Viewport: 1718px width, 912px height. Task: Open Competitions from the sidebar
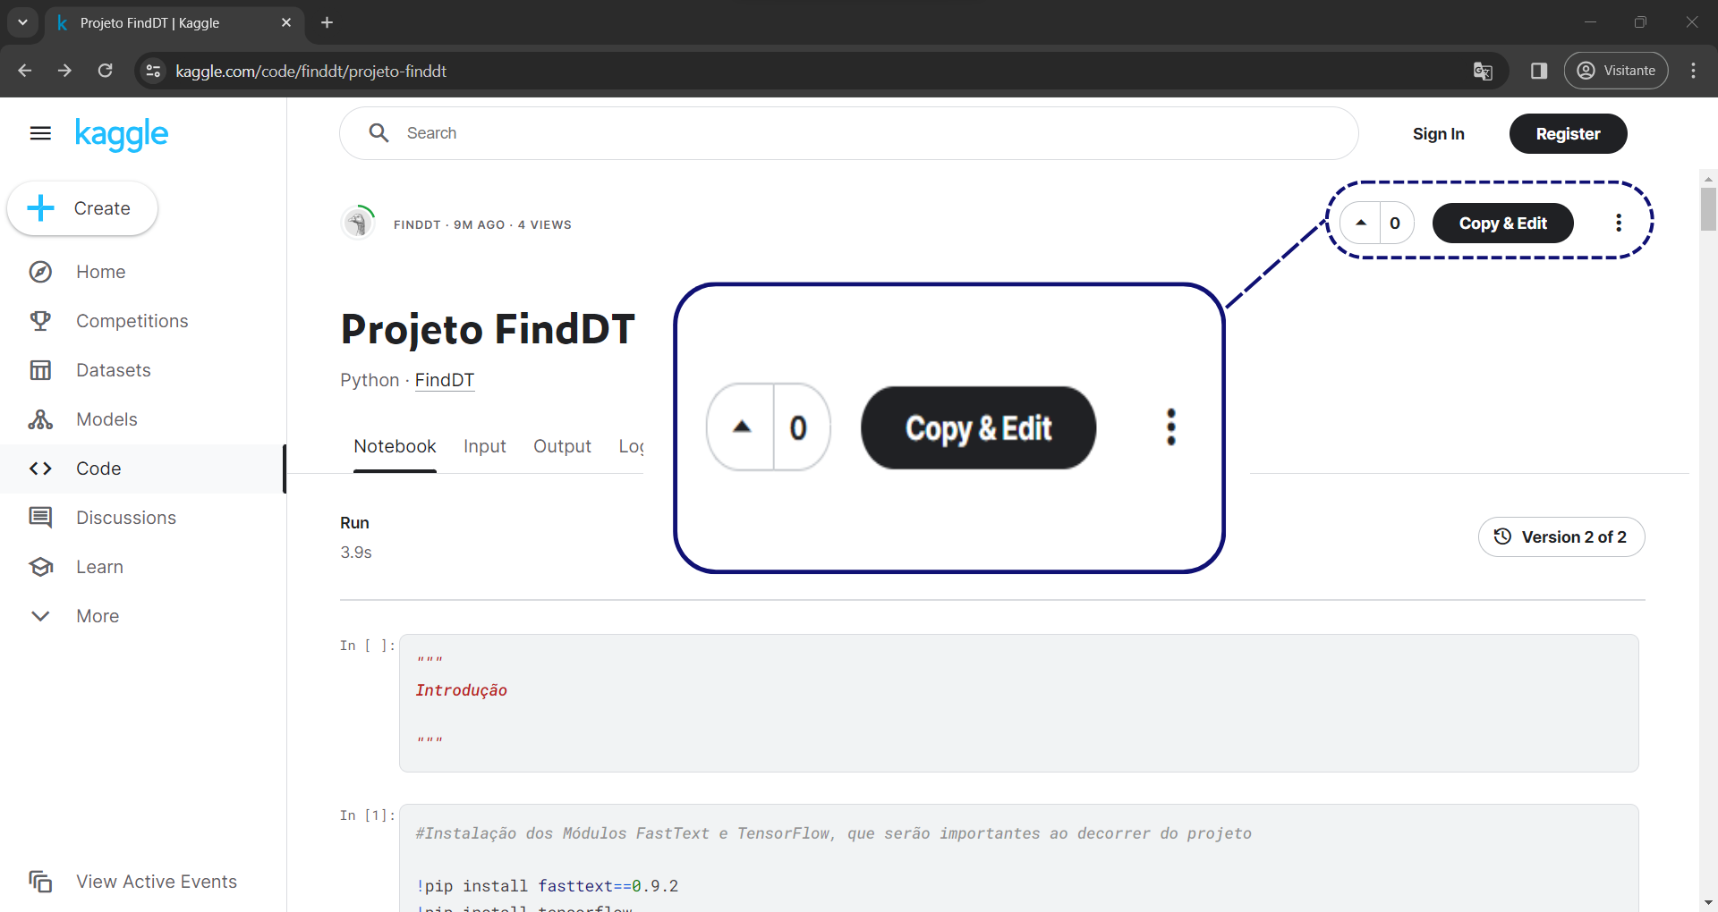coord(132,321)
